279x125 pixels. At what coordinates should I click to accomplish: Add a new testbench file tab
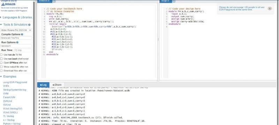(x=54, y=1)
